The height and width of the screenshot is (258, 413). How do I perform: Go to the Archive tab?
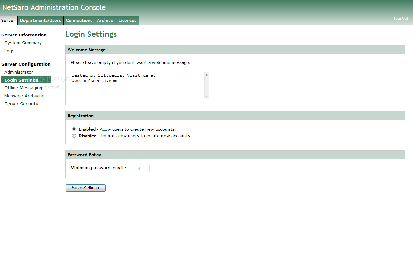pyautogui.click(x=105, y=20)
